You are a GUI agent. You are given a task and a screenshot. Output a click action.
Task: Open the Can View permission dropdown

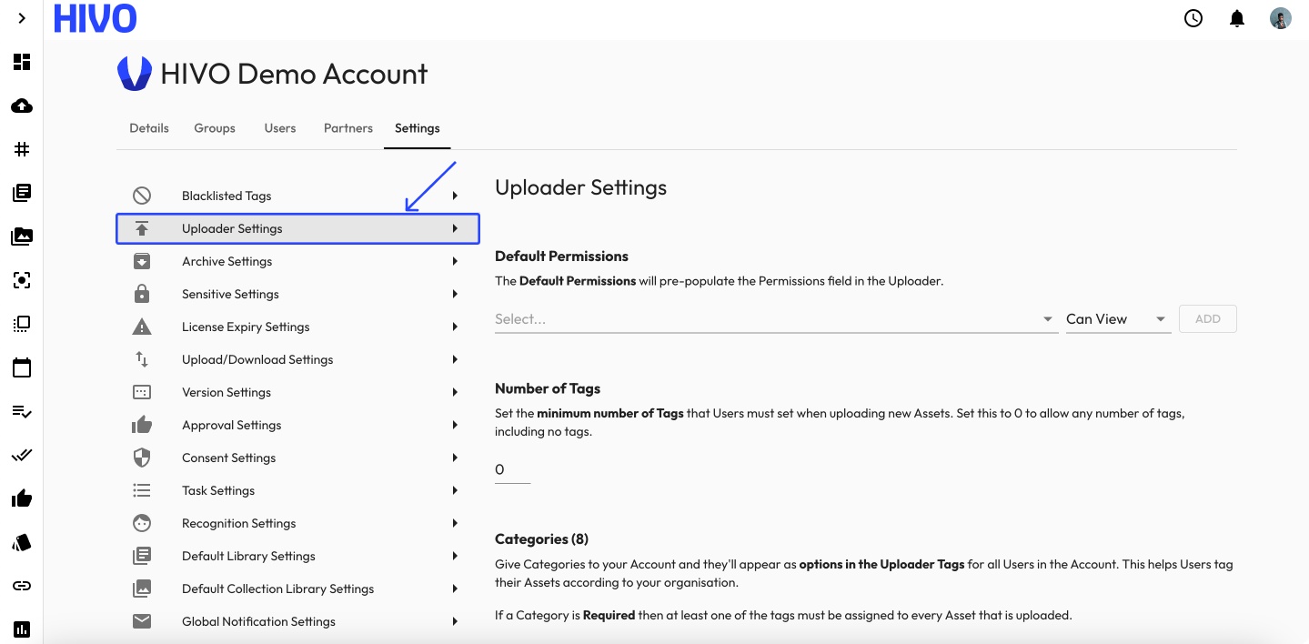coord(1117,319)
